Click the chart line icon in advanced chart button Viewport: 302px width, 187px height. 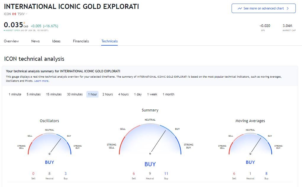[x=240, y=9]
